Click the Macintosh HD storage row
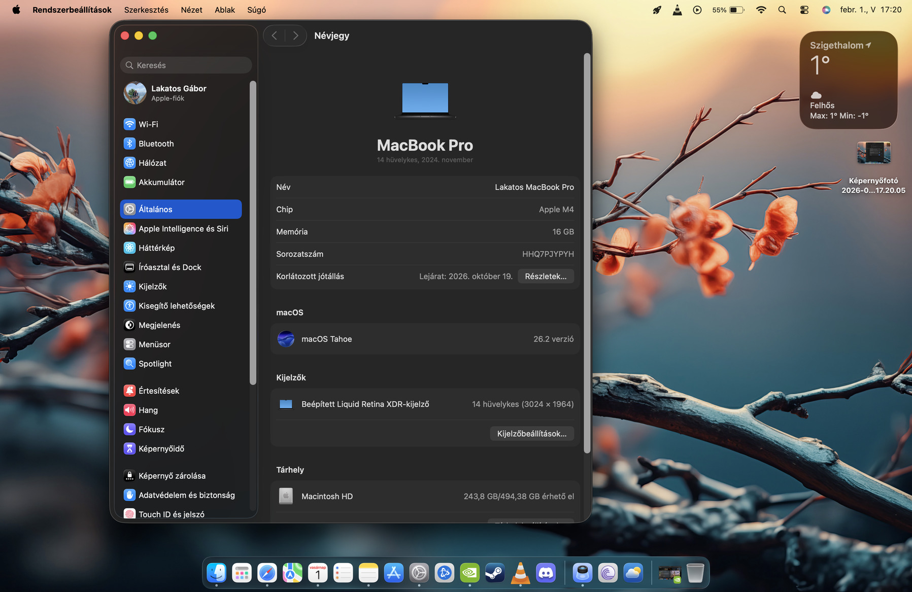912x592 pixels. point(425,496)
